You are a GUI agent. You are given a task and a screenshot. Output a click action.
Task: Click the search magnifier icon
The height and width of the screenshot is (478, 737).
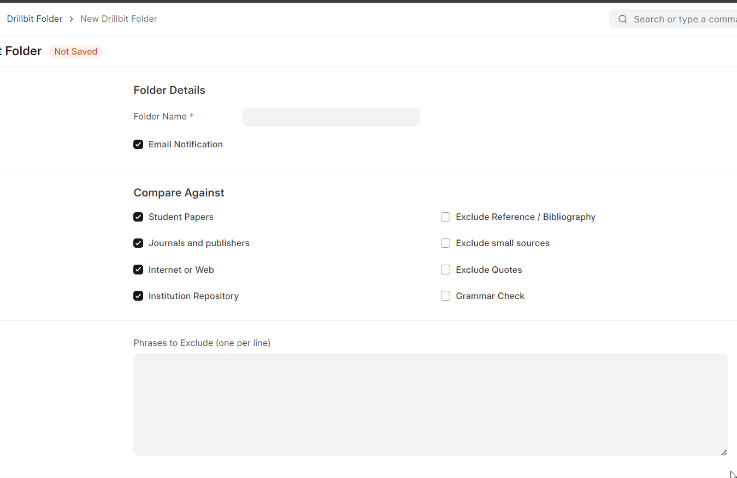pos(622,19)
